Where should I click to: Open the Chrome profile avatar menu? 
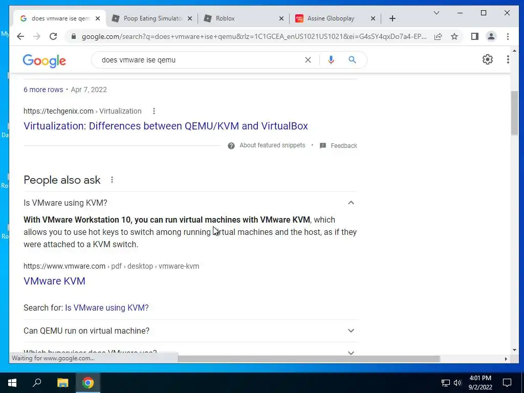pos(491,36)
